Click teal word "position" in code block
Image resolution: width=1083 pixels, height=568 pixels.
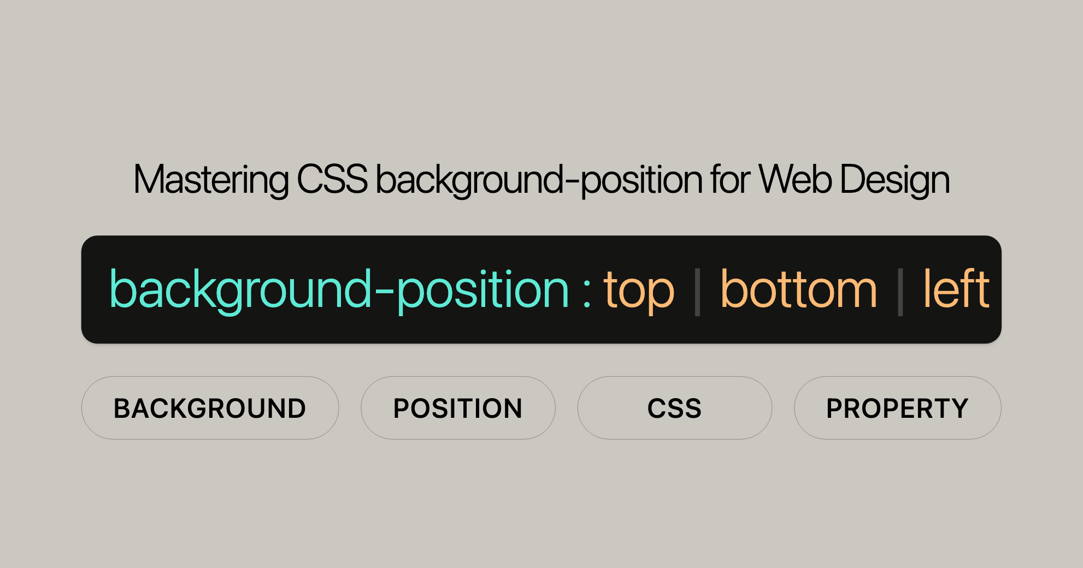483,290
